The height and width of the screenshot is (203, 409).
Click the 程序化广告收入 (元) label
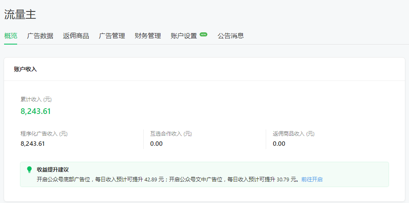pyautogui.click(x=44, y=134)
